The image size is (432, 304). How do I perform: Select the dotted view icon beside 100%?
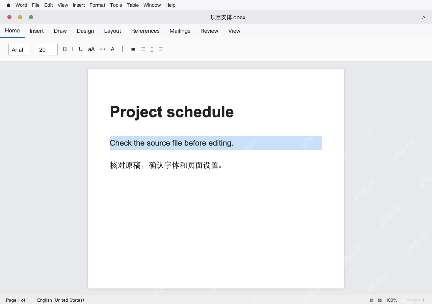pos(380,300)
